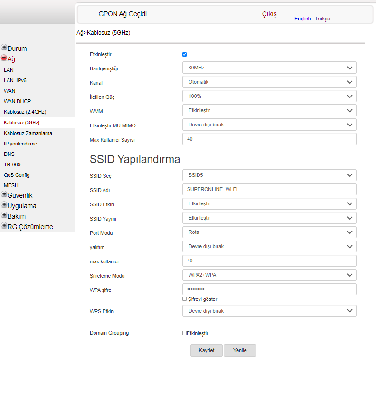Open the SSID Seç dropdown
The width and height of the screenshot is (379, 415).
(x=269, y=175)
